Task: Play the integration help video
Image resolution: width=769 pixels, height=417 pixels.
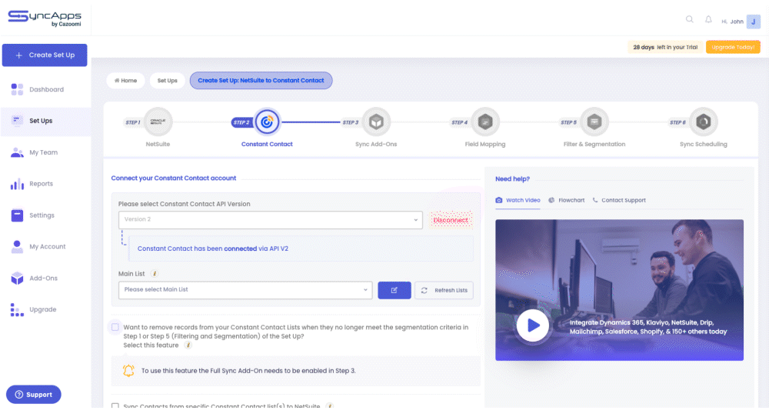Action: click(x=533, y=325)
